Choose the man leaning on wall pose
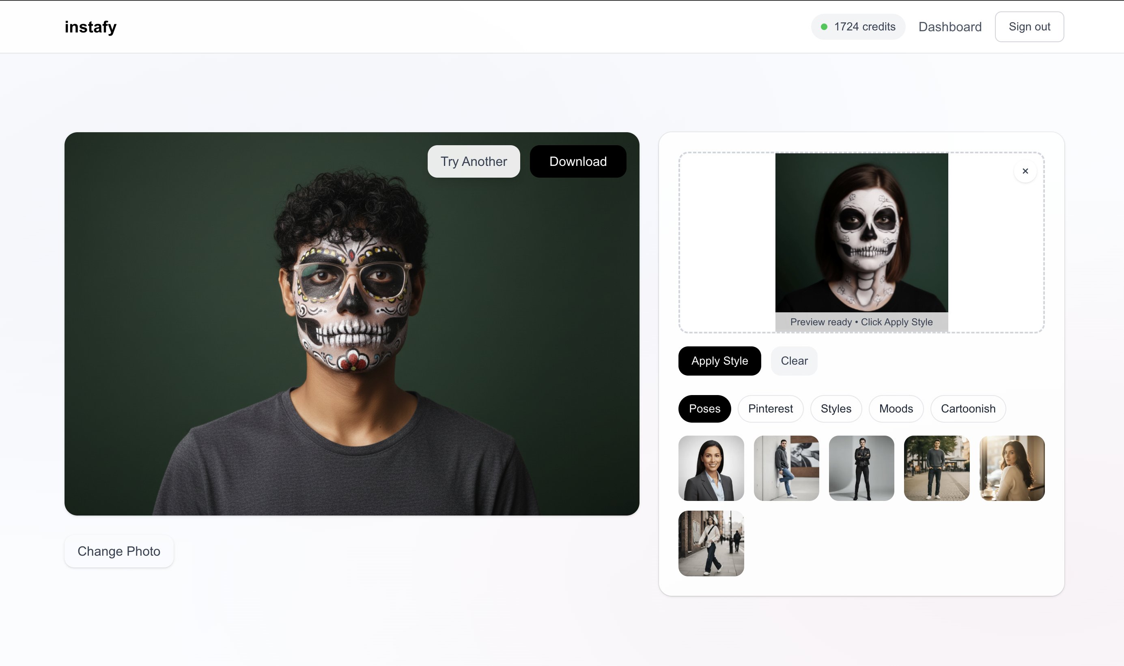 click(x=786, y=468)
